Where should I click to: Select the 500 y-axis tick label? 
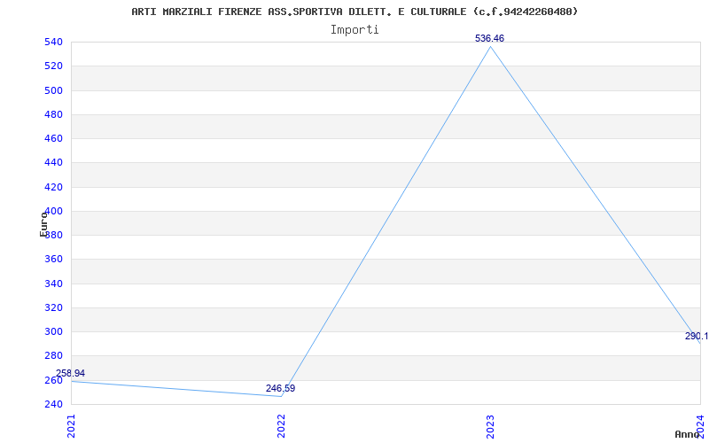[53, 90]
